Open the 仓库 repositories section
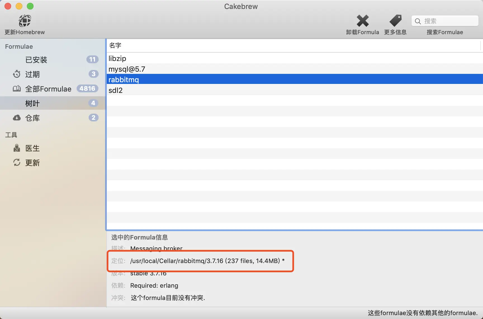The width and height of the screenshot is (483, 319). [53, 118]
